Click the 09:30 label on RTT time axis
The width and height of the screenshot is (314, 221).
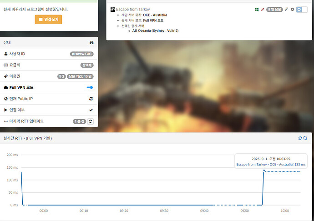click(164, 211)
